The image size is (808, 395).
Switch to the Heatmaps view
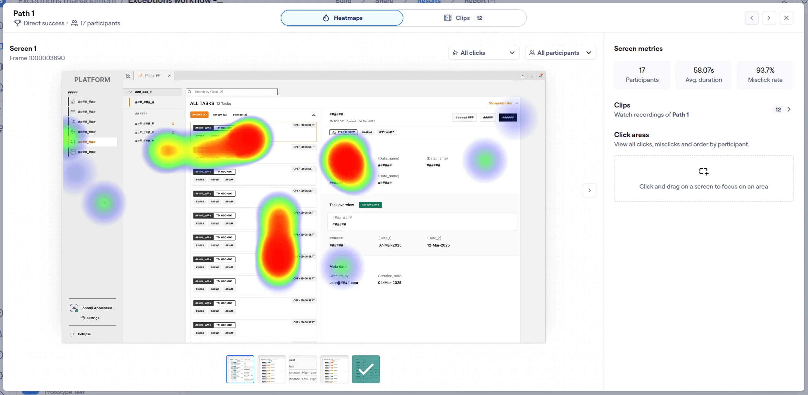coord(342,18)
